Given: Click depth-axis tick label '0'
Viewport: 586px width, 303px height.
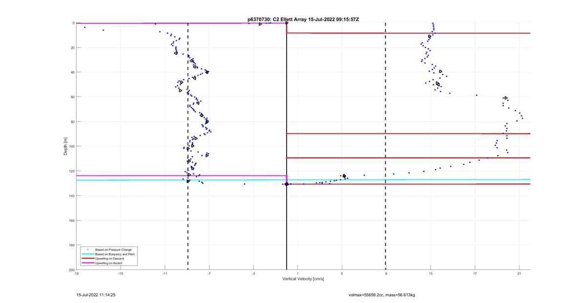Looking at the screenshot, I should point(73,23).
